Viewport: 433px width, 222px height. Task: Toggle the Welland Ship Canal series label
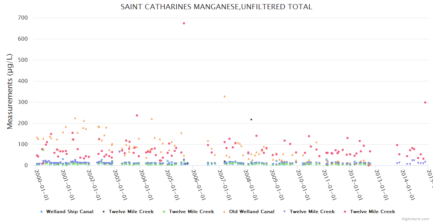(x=70, y=212)
